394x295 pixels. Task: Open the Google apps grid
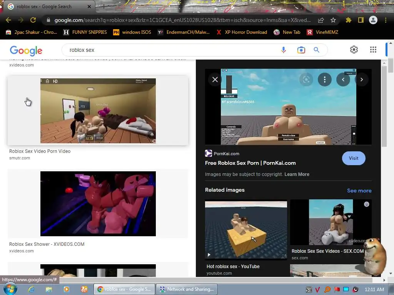[373, 50]
